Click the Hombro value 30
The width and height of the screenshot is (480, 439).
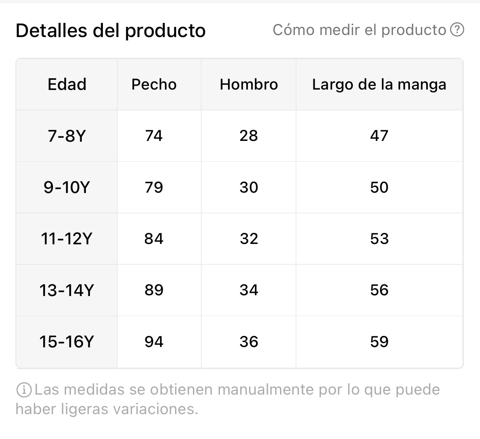coord(249,187)
